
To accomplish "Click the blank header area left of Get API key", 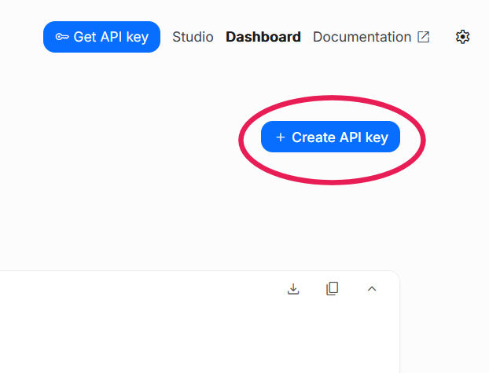I will pos(20,37).
